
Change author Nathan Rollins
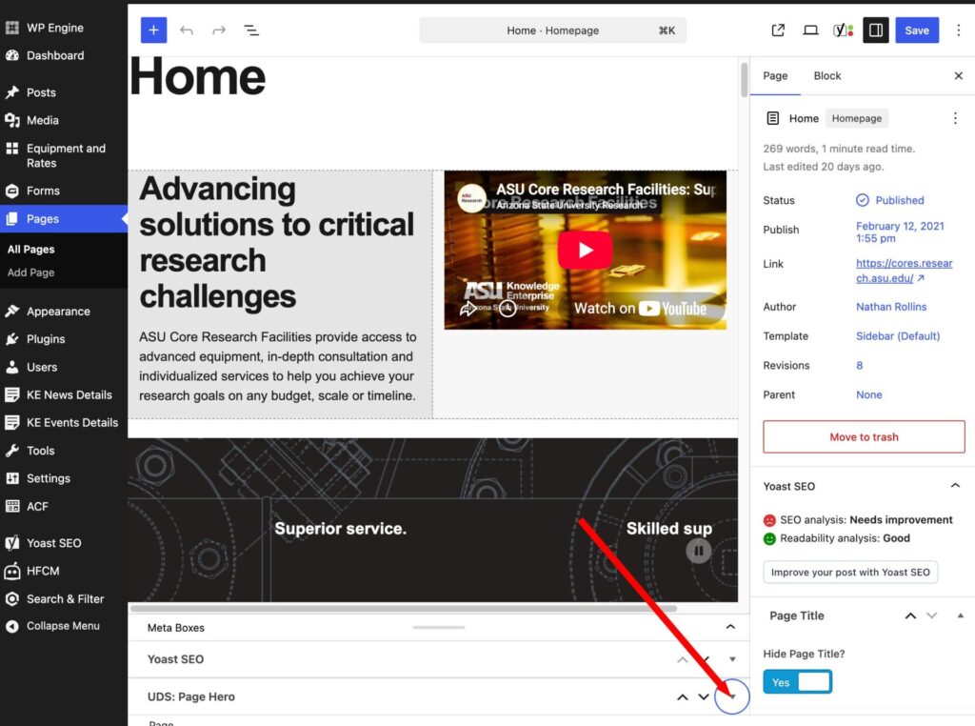[x=891, y=307]
